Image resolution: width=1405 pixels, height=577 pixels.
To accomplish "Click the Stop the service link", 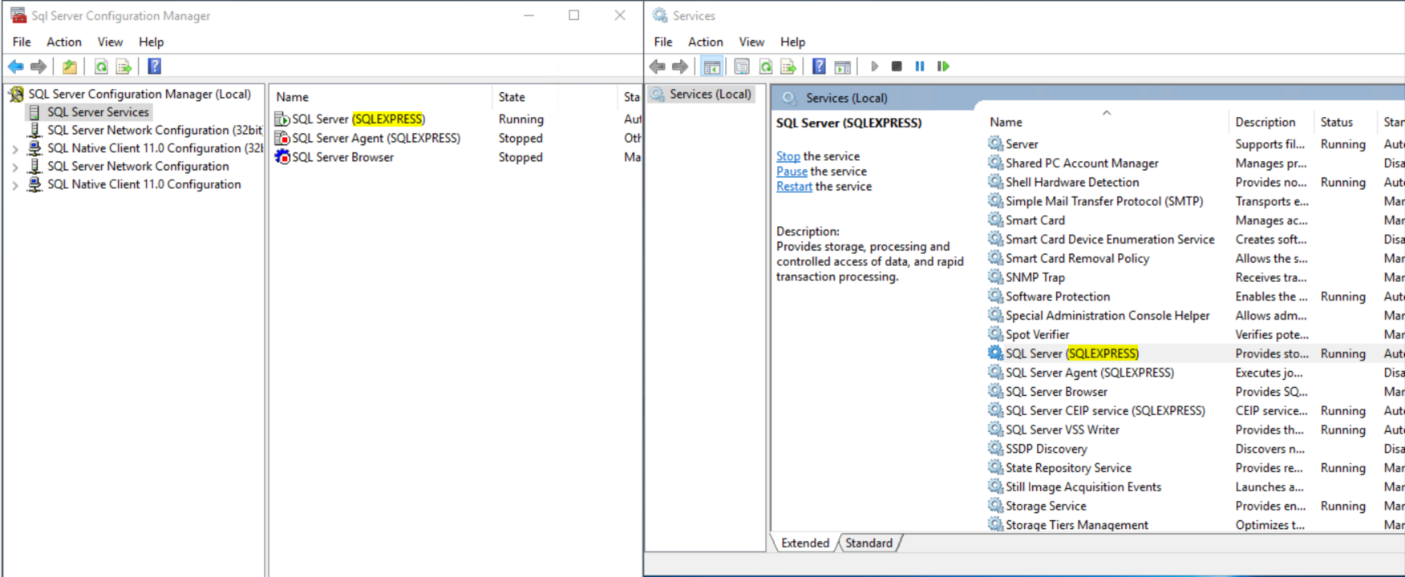I will point(788,156).
